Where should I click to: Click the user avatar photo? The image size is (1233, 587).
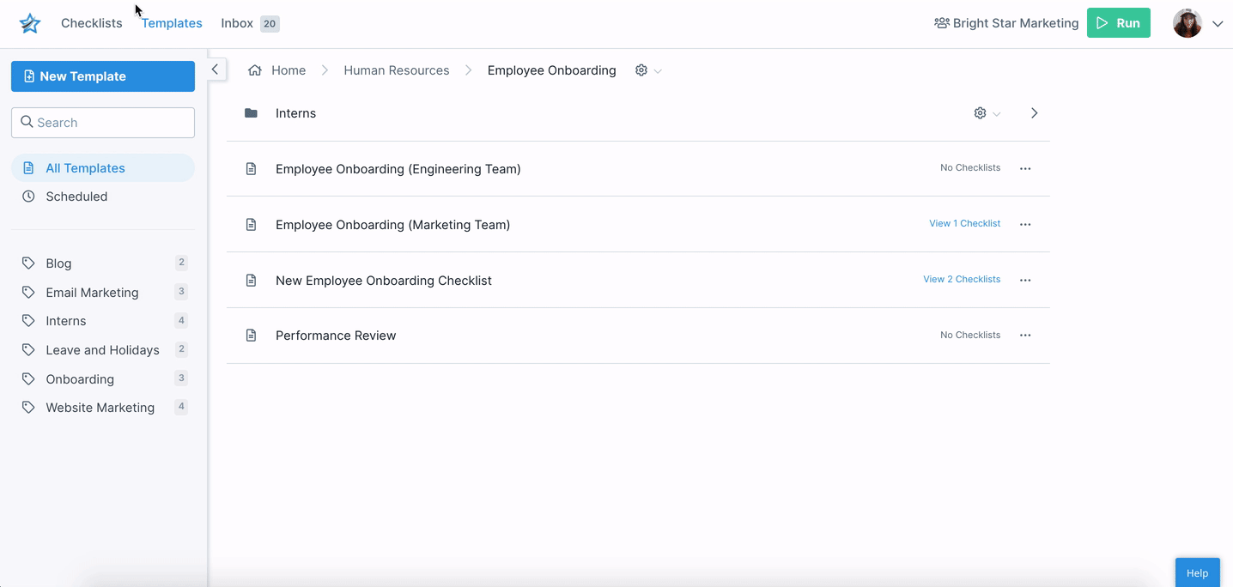tap(1187, 23)
